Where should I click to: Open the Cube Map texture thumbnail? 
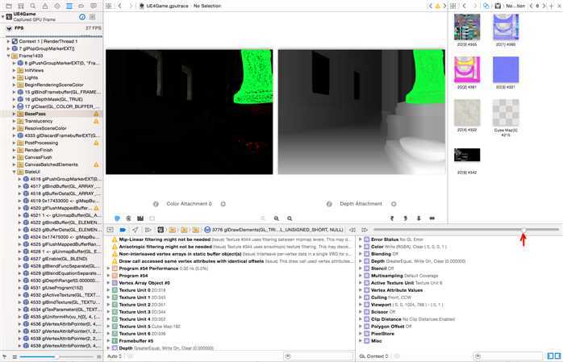pyautogui.click(x=506, y=113)
